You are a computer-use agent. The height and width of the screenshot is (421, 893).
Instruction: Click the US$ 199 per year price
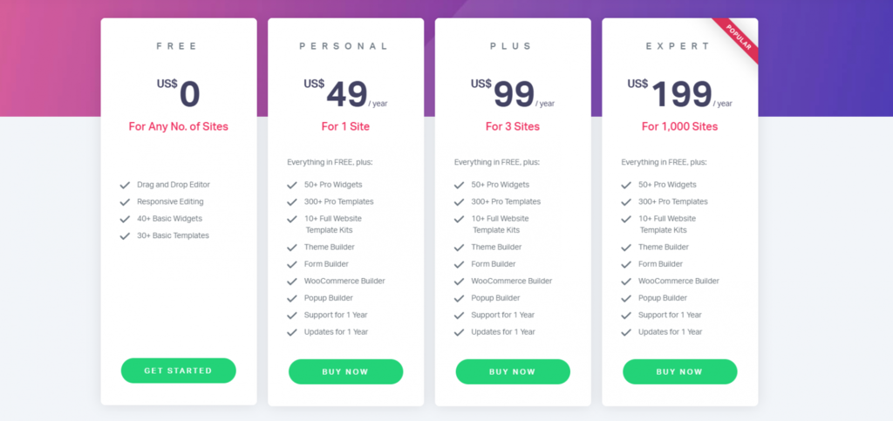pos(680,93)
